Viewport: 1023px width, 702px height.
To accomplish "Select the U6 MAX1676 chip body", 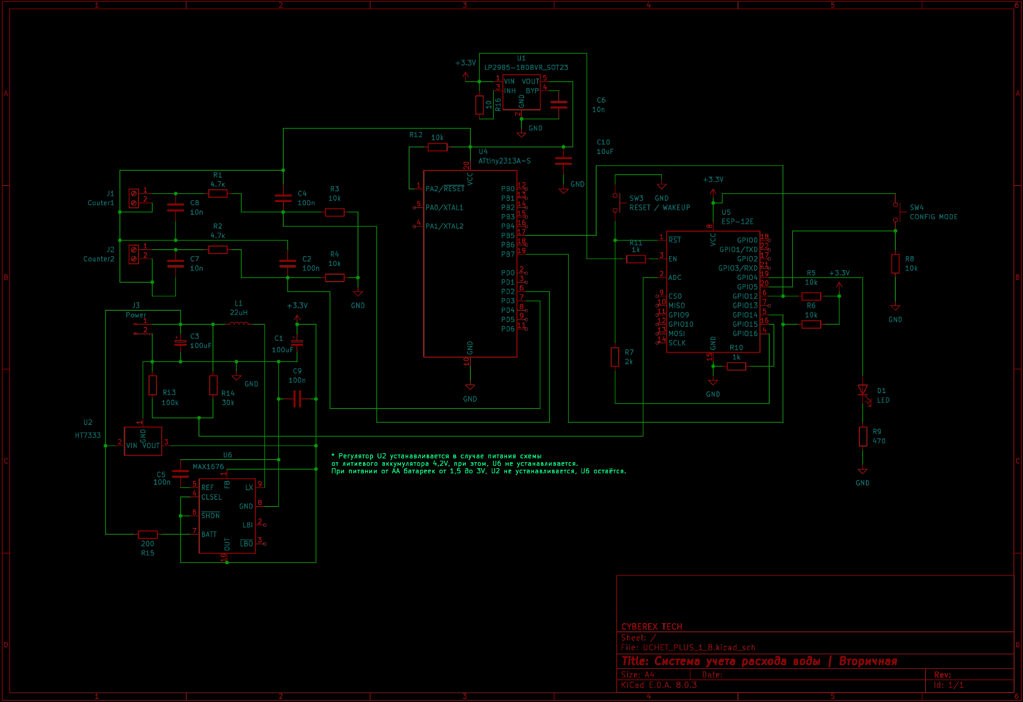I will point(227,516).
